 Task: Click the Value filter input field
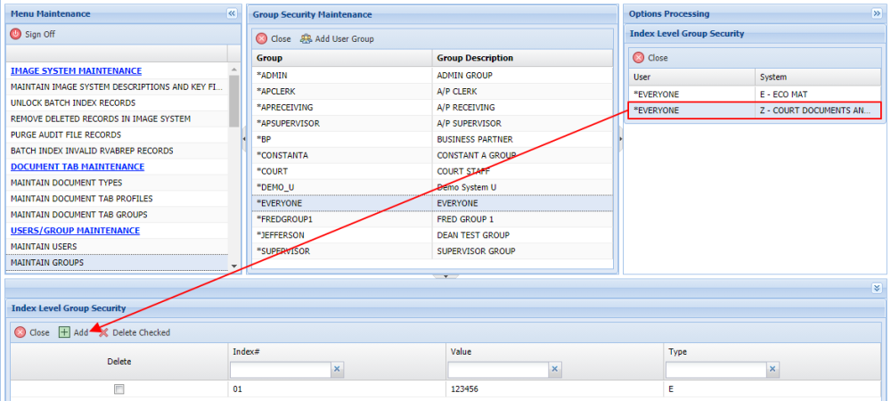[x=498, y=370]
